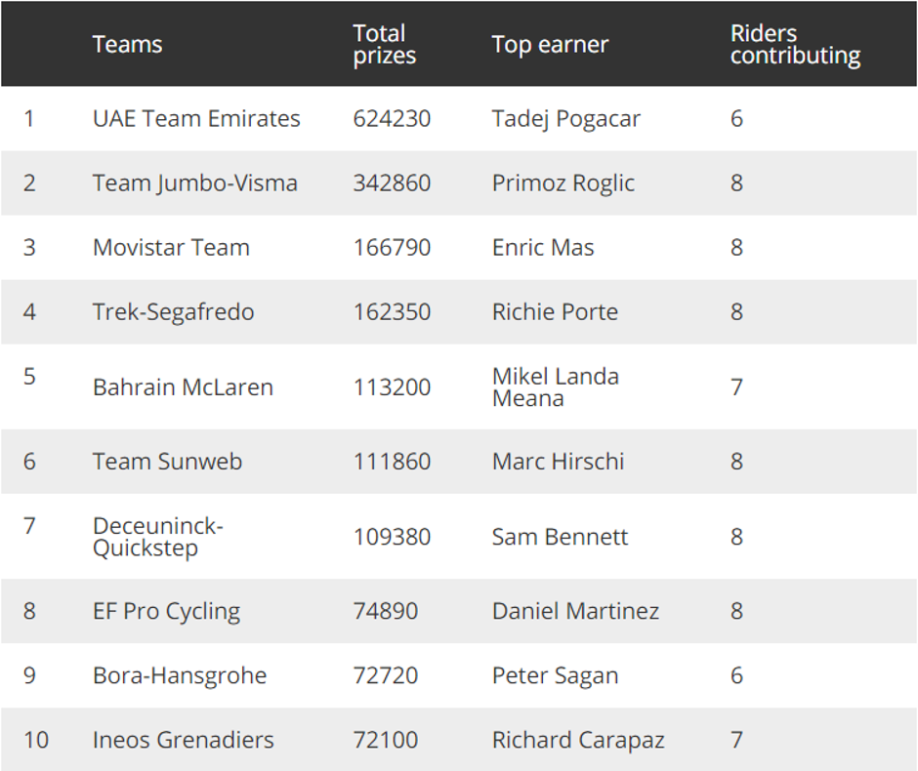The width and height of the screenshot is (918, 771).
Task: Open Ineos Grenadiers team link
Action: (x=183, y=740)
